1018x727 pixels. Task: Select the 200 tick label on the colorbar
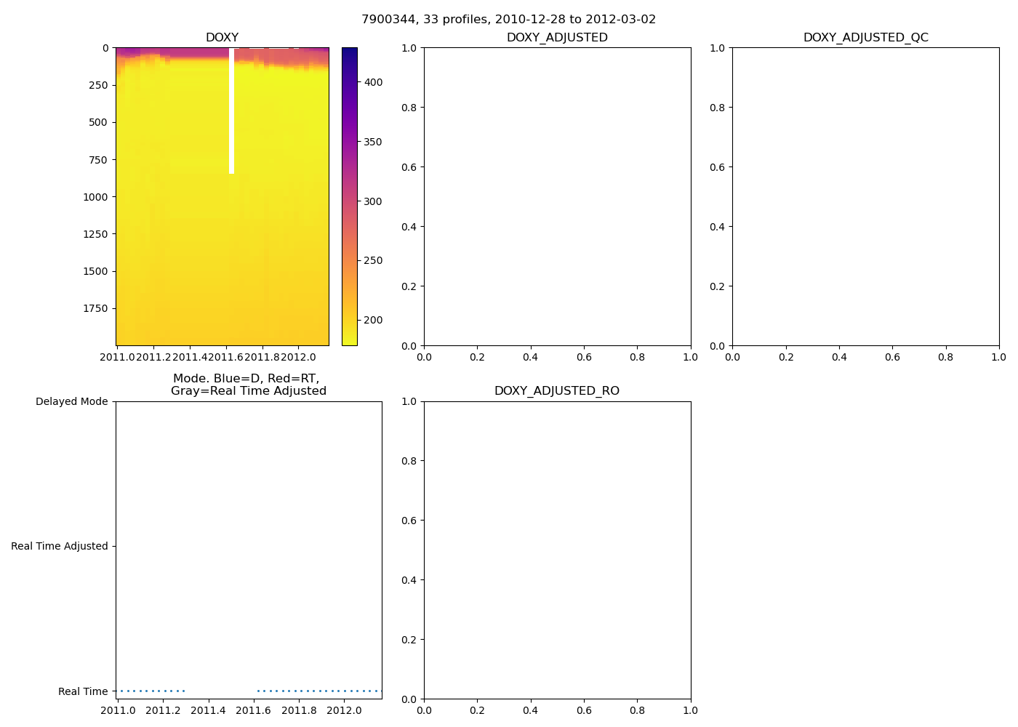373,321
